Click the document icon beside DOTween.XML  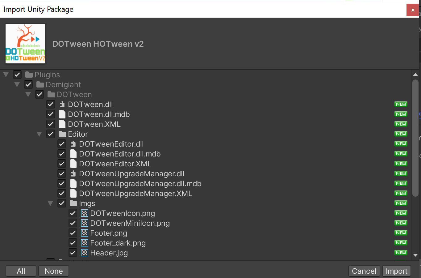[x=62, y=124]
